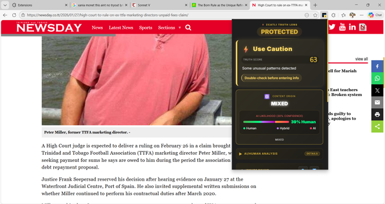This screenshot has height=204, width=385.
Task: Open a new browser tab
Action: 315,5
